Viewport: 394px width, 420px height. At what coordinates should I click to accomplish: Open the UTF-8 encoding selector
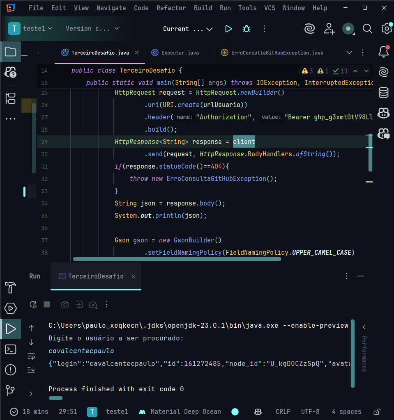(x=310, y=412)
